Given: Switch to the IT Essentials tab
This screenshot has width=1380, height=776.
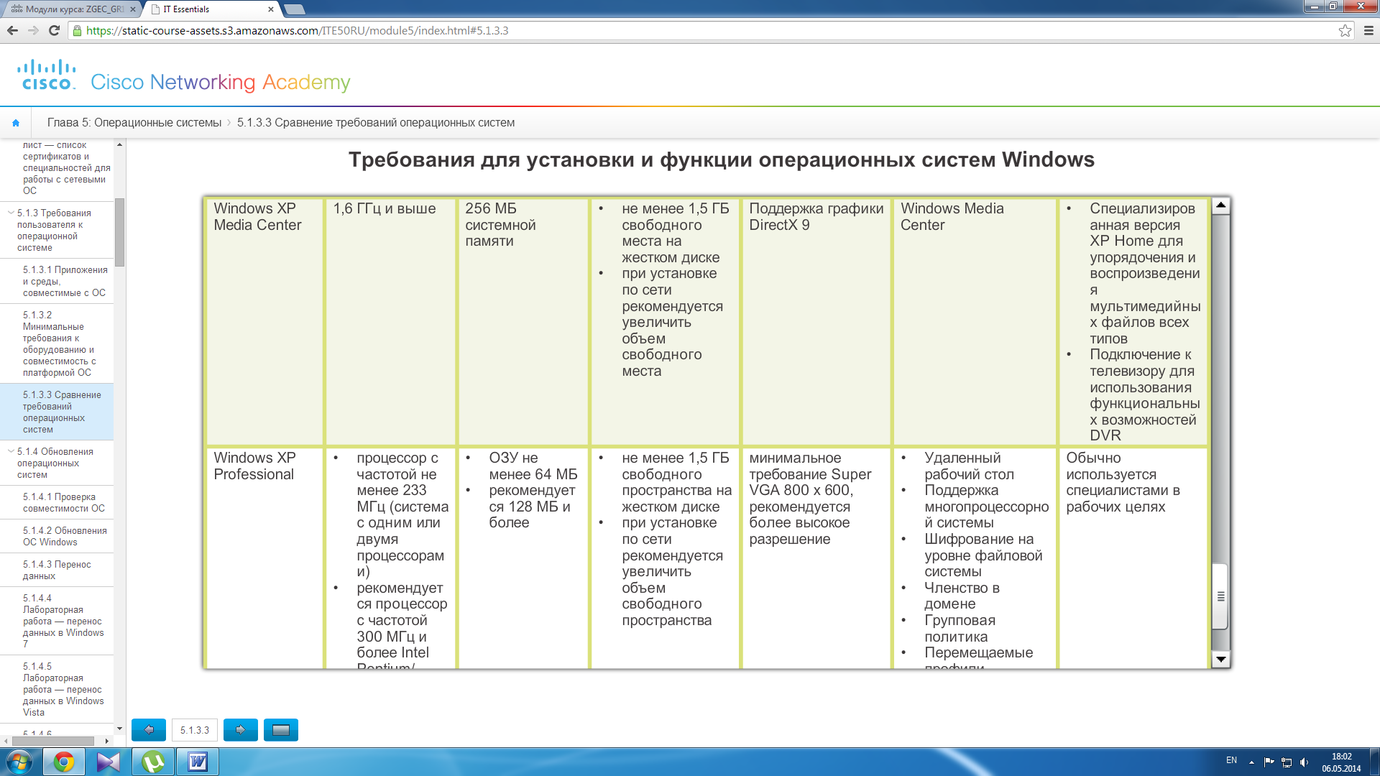Looking at the screenshot, I should click(212, 9).
